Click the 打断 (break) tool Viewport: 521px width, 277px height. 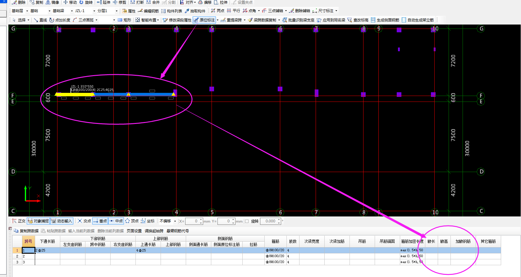(137, 2)
